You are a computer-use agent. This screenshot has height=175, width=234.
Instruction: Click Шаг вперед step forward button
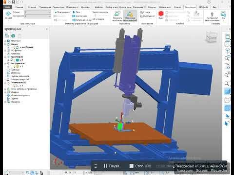[80, 16]
